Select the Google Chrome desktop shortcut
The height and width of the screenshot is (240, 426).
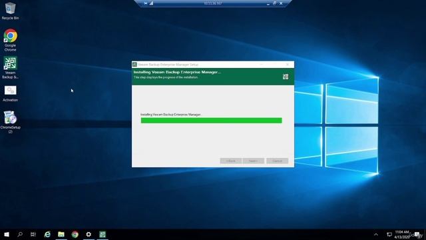pos(10,40)
